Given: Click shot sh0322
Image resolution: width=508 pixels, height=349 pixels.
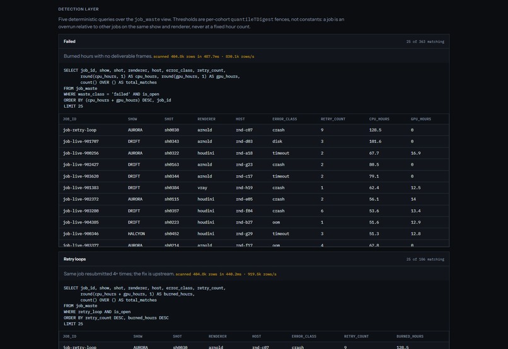Looking at the screenshot, I should [171, 153].
